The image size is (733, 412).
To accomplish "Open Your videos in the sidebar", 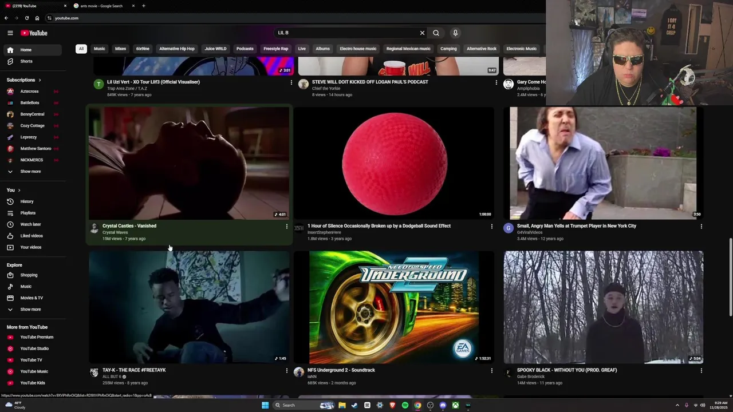I will (33, 247).
